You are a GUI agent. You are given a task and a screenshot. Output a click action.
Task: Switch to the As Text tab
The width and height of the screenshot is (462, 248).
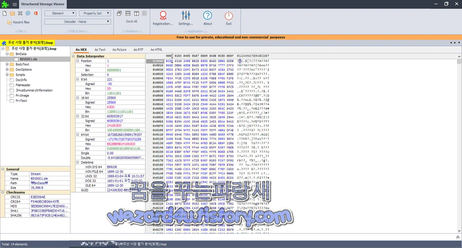(100, 50)
